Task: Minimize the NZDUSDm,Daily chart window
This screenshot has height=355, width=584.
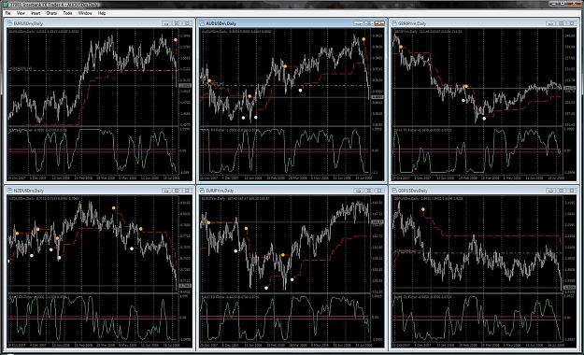Action: point(166,191)
